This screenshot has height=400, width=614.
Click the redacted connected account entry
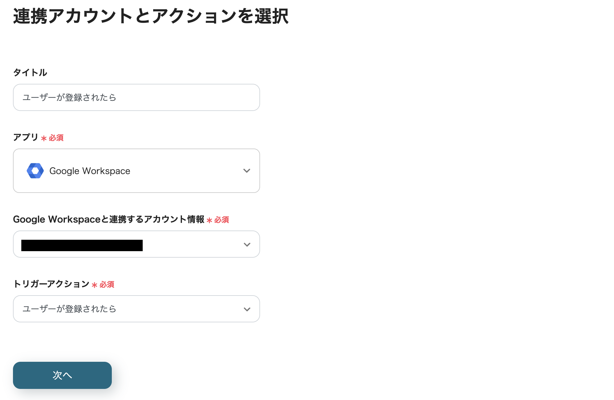click(x=82, y=245)
